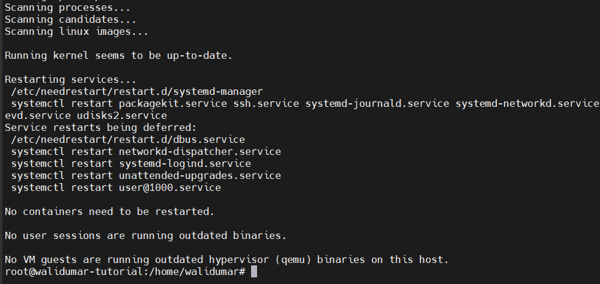Click the root@walidumar-tutorial prompt text

125,272
